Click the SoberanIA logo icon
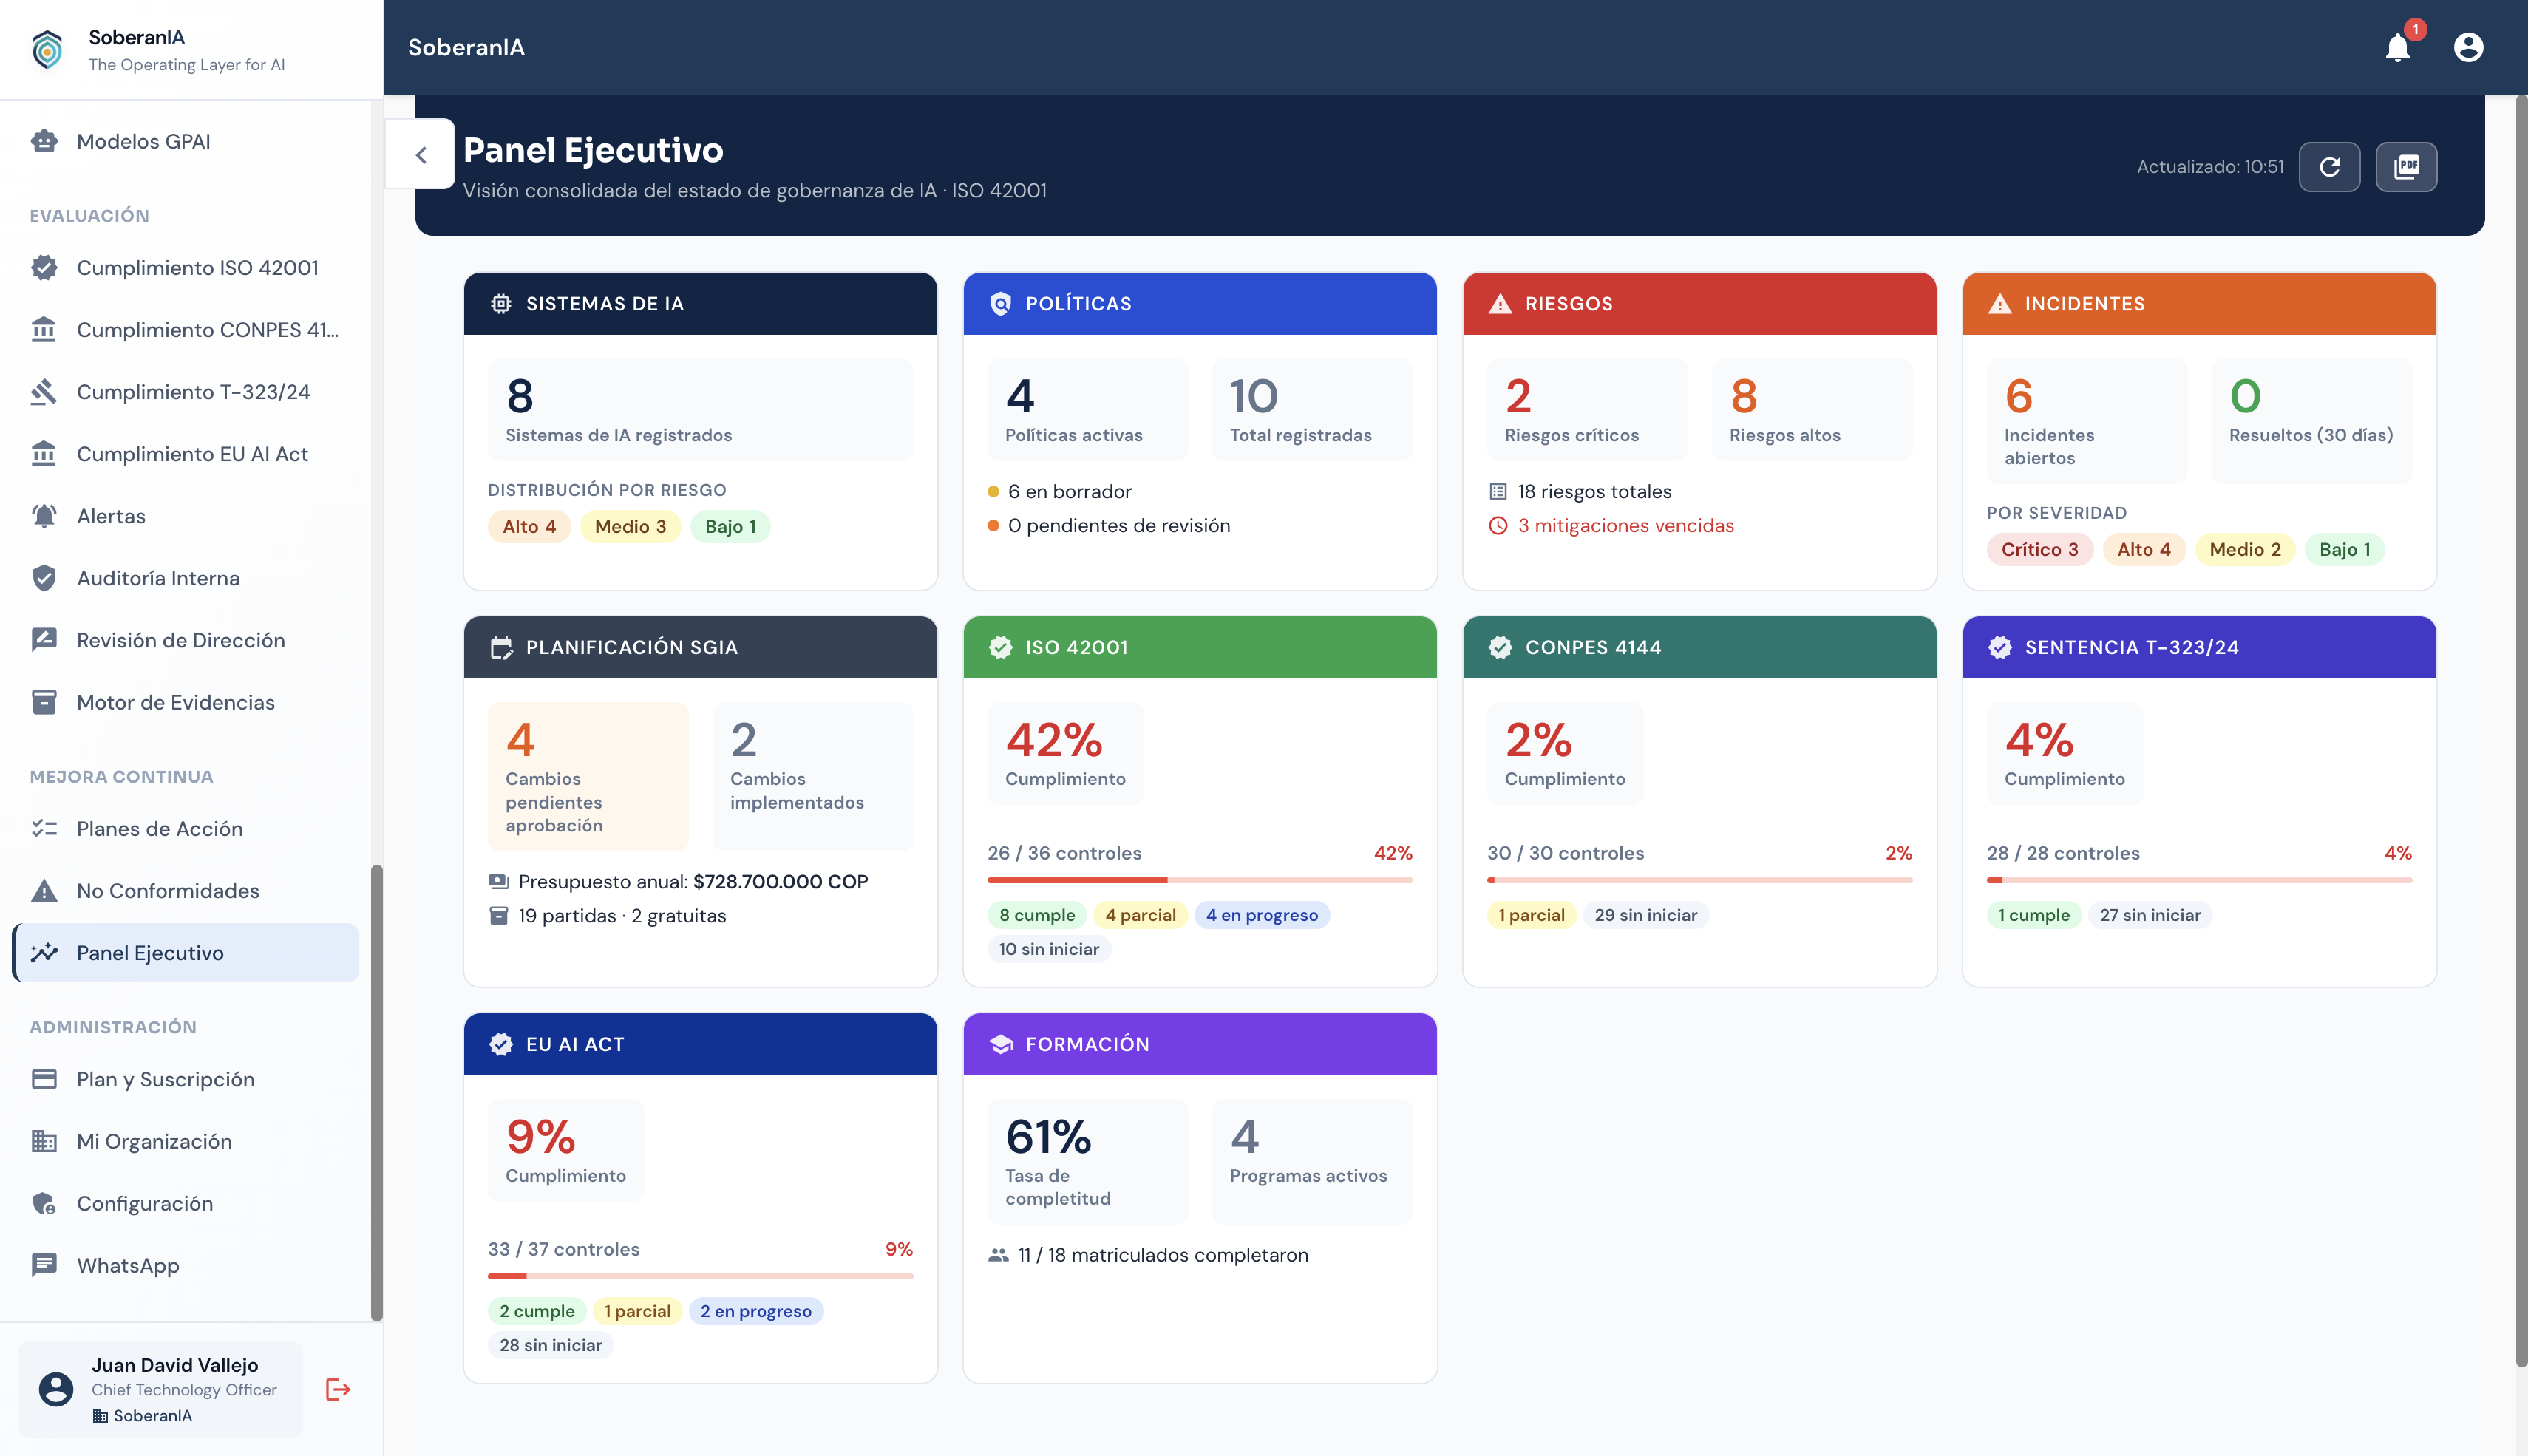The image size is (2528, 1456). (47, 49)
